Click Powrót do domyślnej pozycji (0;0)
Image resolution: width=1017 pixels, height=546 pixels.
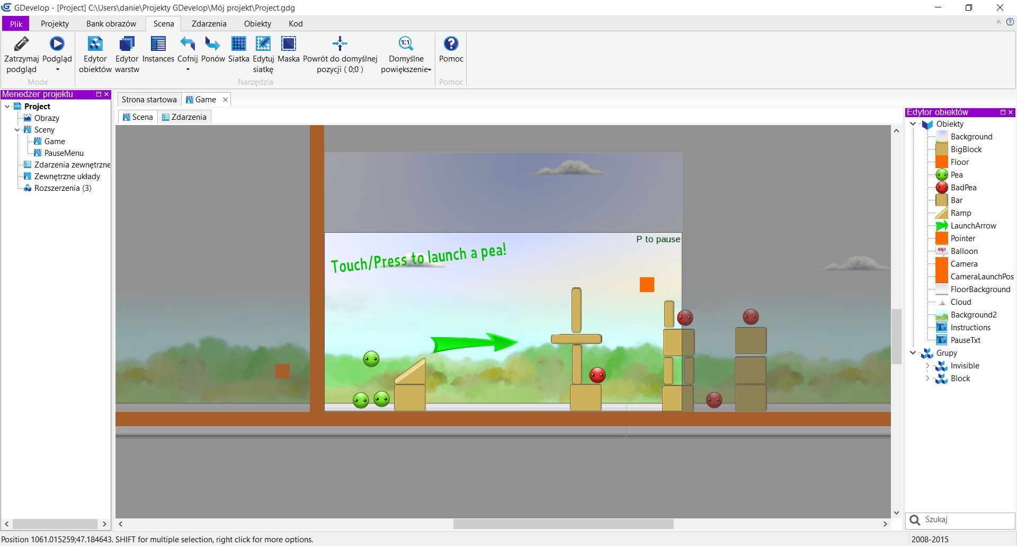point(339,45)
